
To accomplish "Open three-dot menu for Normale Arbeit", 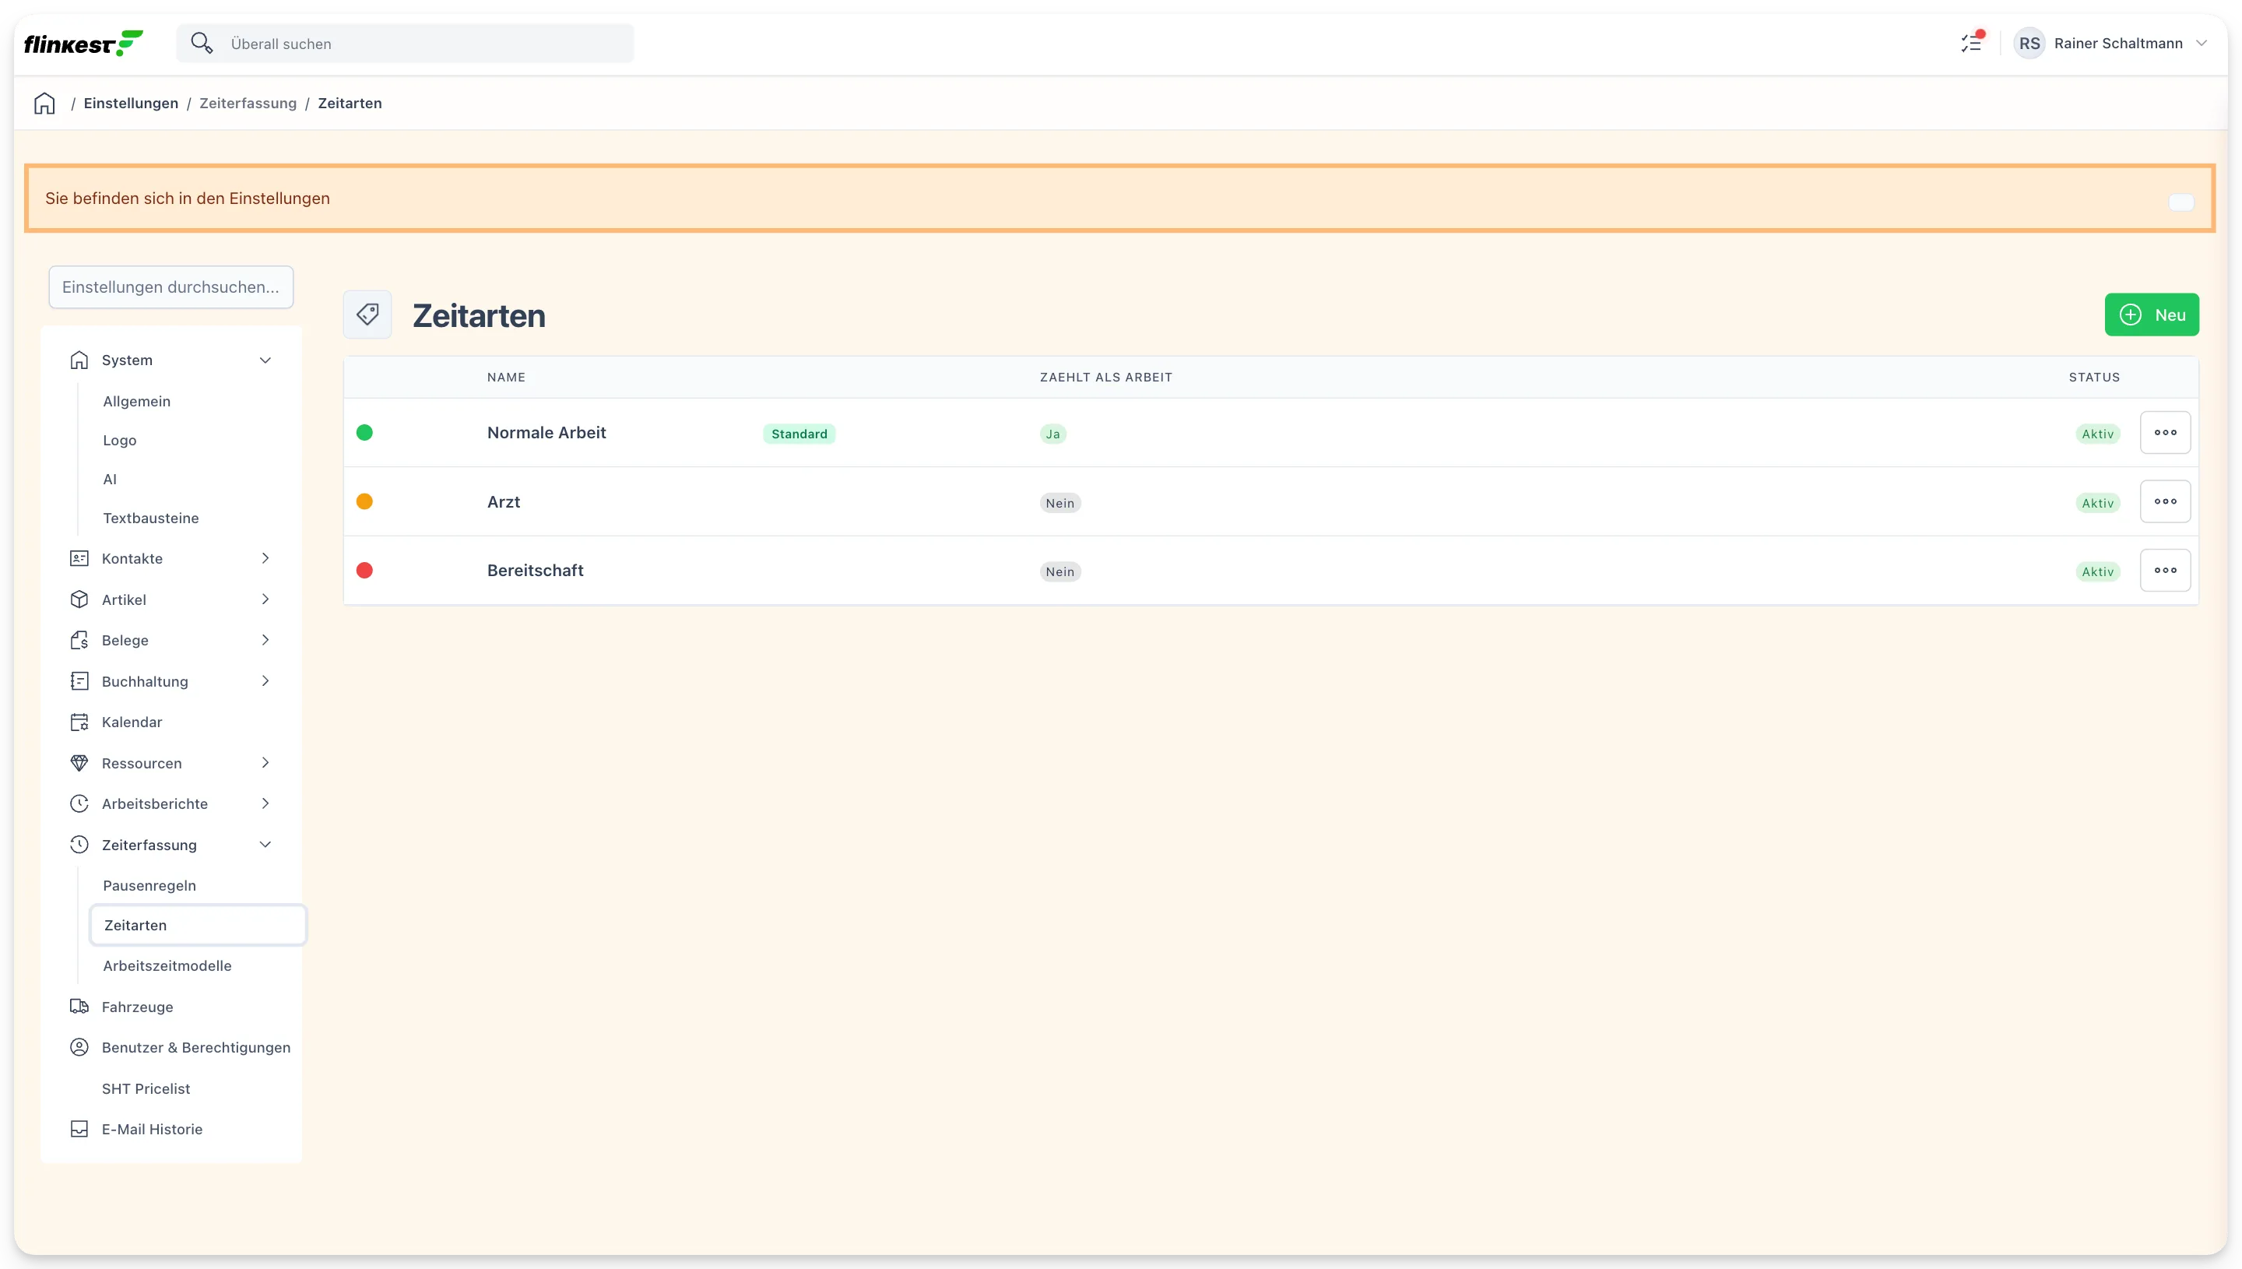I will (x=2164, y=432).
